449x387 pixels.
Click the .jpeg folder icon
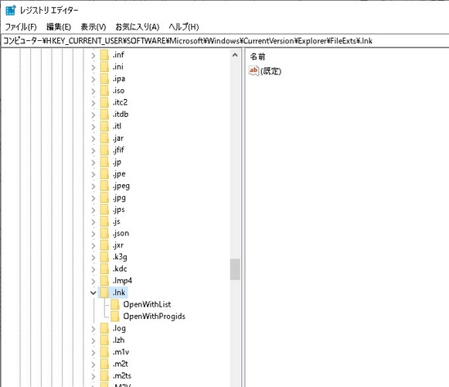[104, 186]
